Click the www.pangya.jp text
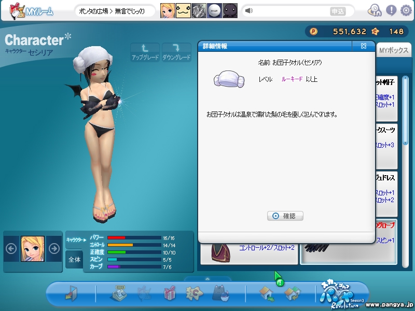 389,304
